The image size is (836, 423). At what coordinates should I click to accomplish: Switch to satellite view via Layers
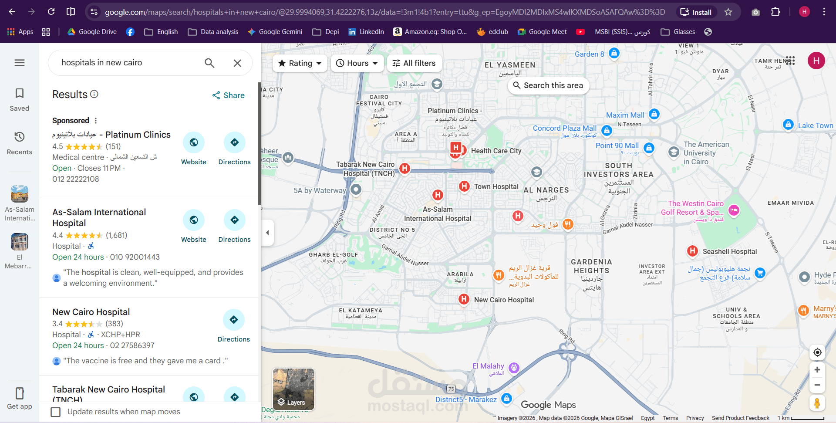293,389
